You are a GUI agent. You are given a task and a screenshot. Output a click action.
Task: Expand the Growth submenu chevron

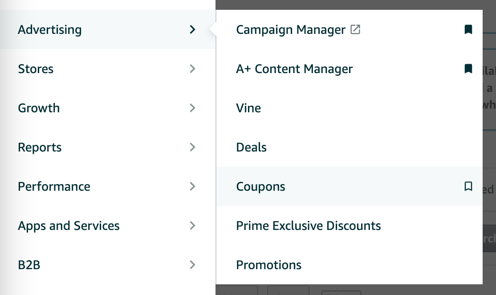[x=192, y=108]
